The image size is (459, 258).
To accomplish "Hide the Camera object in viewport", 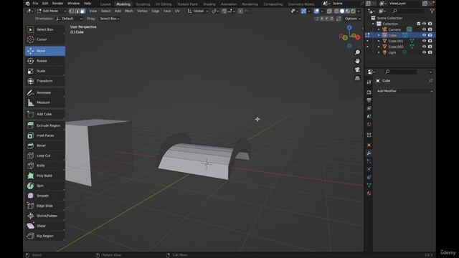I will [x=424, y=29].
